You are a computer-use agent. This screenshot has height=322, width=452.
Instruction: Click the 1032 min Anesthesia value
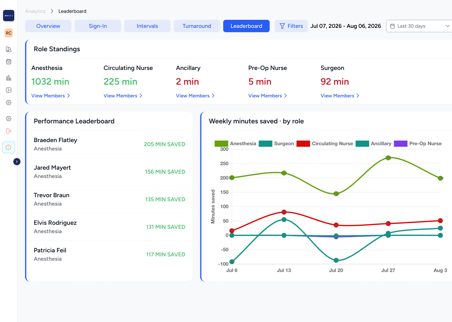(x=50, y=81)
